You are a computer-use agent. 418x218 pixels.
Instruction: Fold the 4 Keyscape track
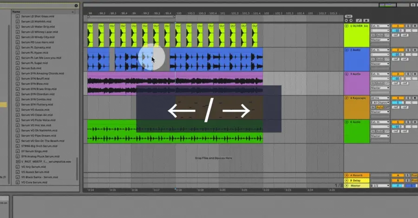click(x=346, y=98)
